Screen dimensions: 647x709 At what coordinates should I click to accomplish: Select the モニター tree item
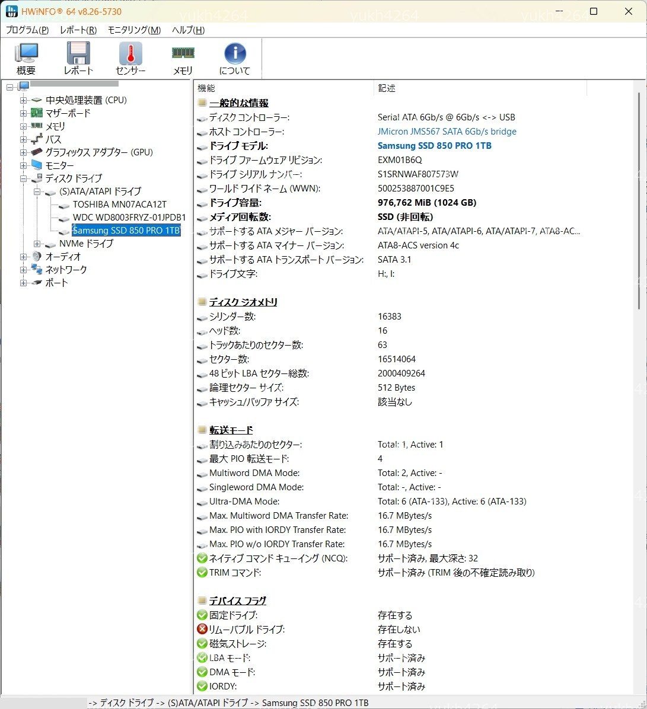click(59, 165)
